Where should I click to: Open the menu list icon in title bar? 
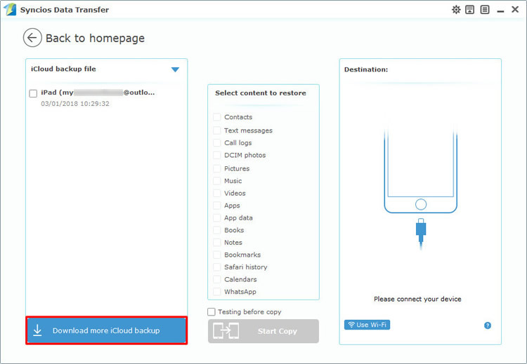485,10
